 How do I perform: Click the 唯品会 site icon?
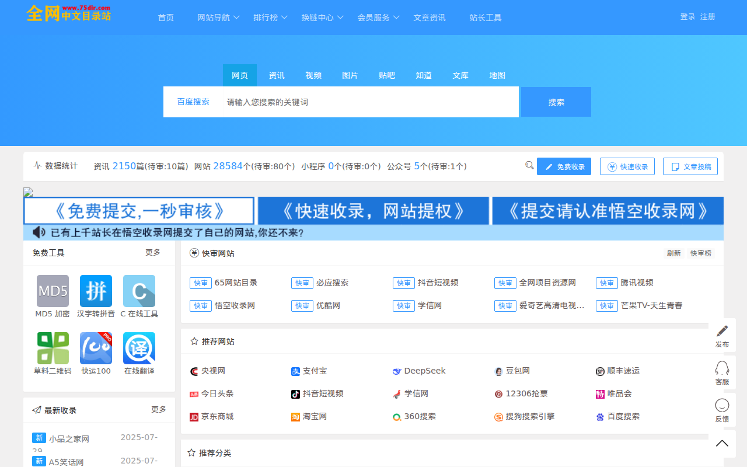pyautogui.click(x=600, y=394)
